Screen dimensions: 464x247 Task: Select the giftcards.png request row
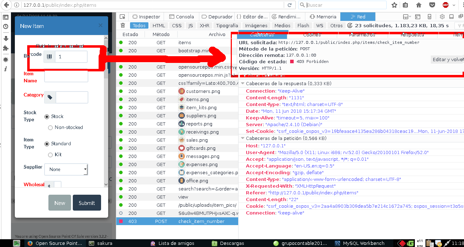pos(177,148)
